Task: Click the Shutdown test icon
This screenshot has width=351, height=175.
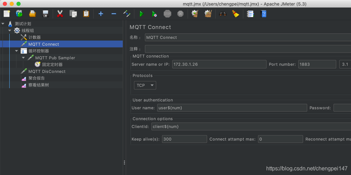Action: [x=180, y=14]
